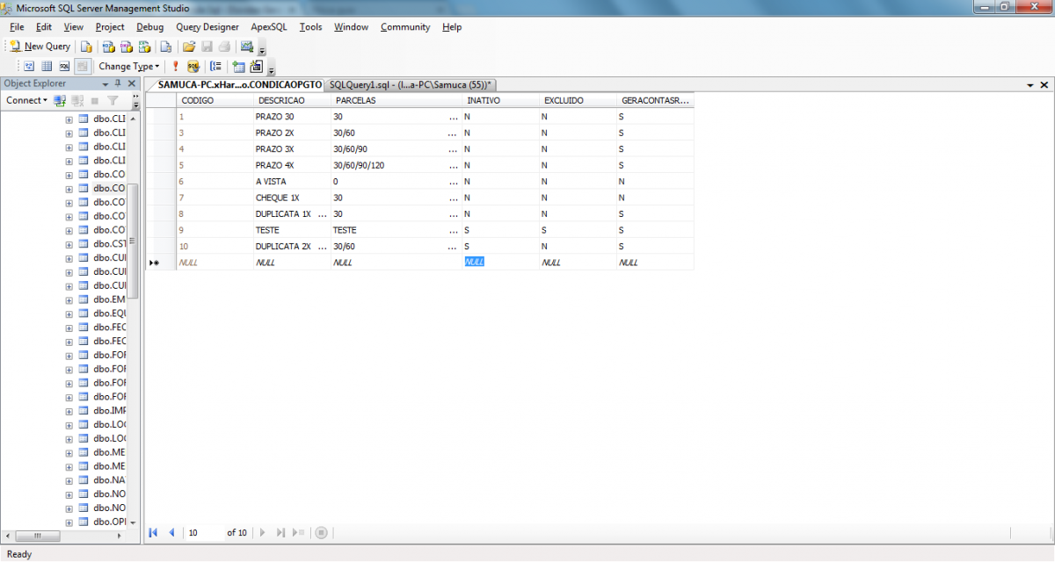Click the Analysis Services XMLA Query icon
This screenshot has width=1055, height=562.
coord(144,47)
